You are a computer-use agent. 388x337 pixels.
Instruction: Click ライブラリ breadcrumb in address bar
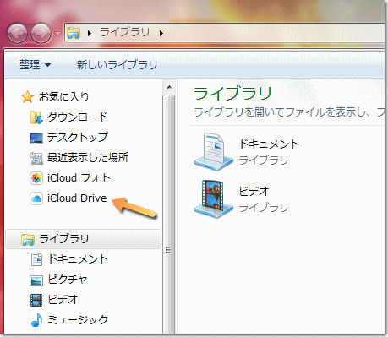point(125,33)
